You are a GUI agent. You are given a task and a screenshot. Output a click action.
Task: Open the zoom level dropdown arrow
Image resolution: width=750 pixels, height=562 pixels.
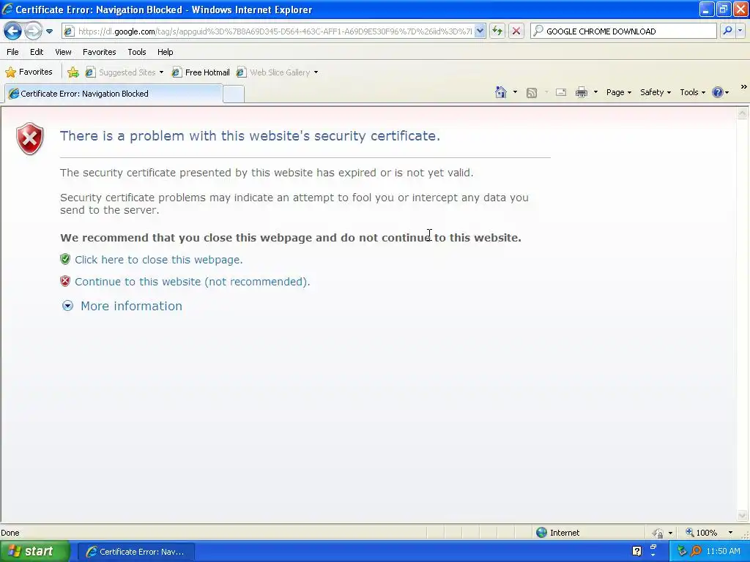[x=730, y=533]
